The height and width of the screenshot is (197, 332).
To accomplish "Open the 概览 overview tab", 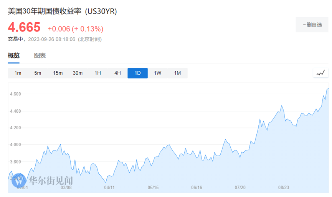I will [x=14, y=55].
